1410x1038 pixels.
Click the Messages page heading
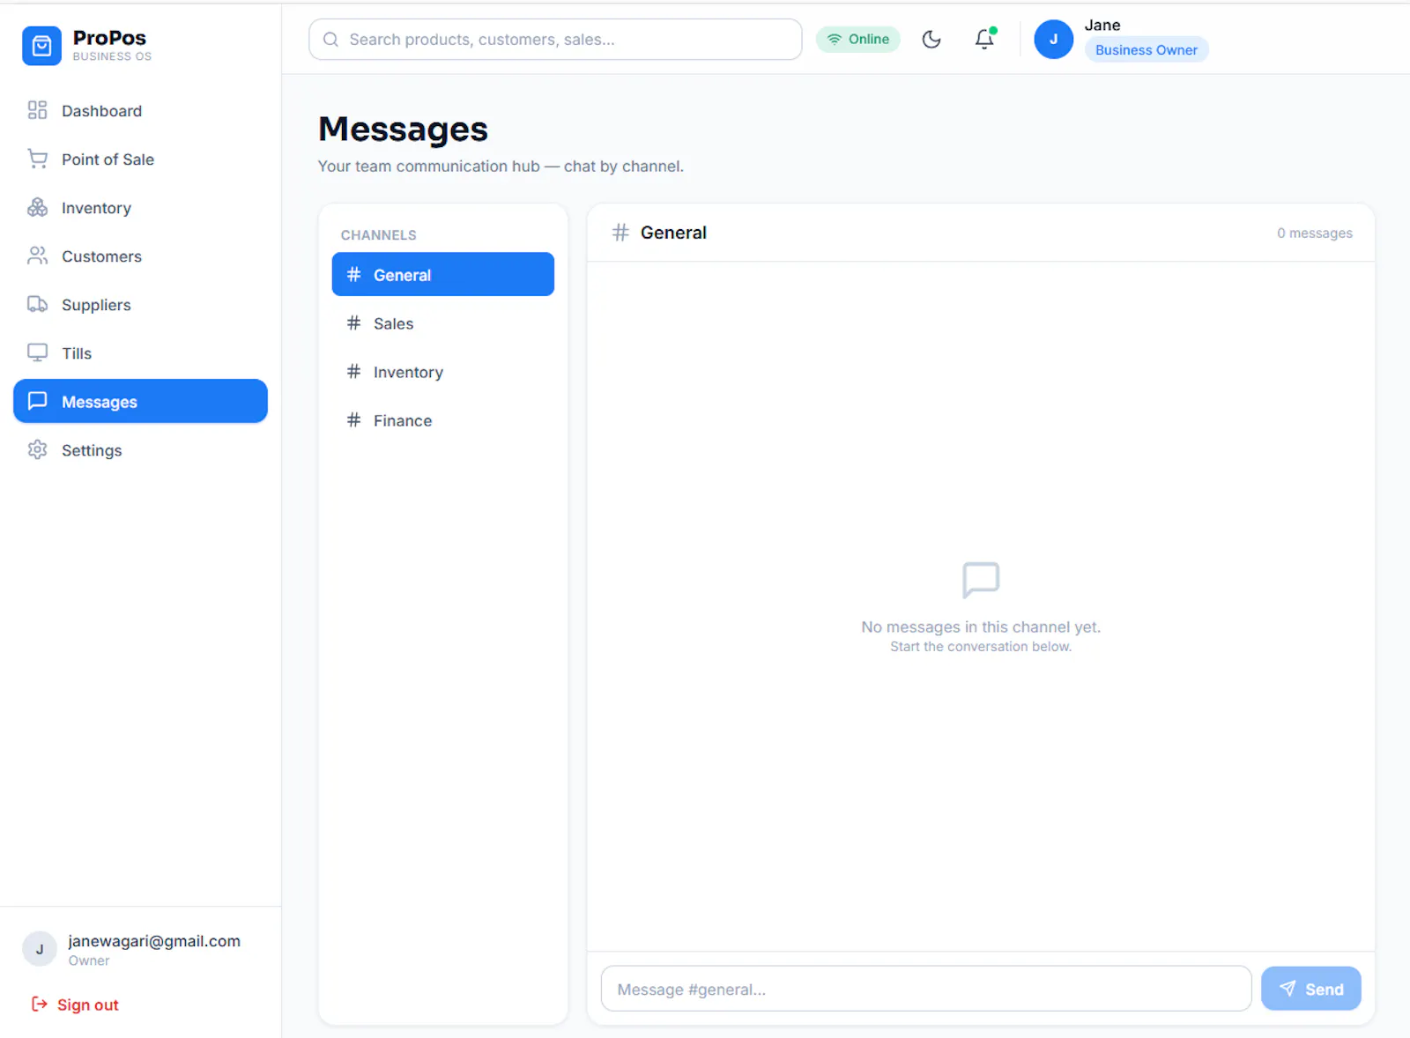[403, 129]
